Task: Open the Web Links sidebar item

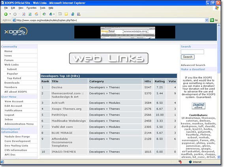Action: point(11,65)
